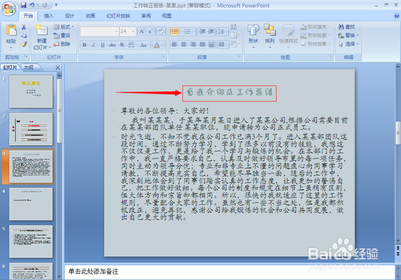Switch to the 审阅 ribbon tab
Image resolution: width=401 pixels, height=280 pixels.
pyautogui.click(x=146, y=16)
